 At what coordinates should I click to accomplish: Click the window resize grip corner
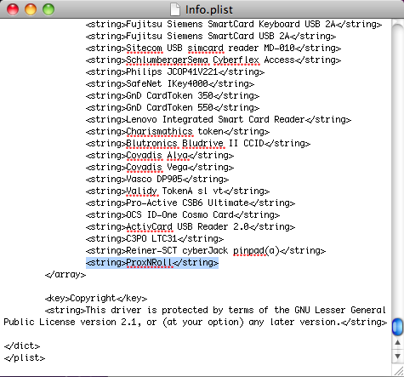coord(398,370)
